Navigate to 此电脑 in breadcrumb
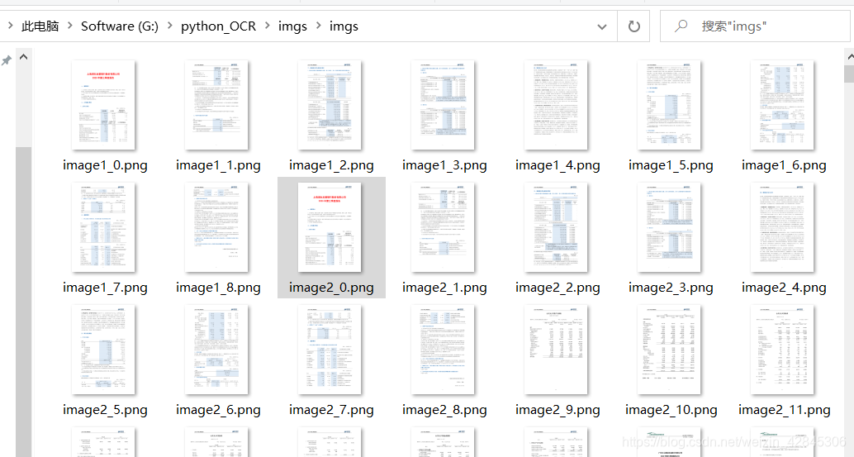 [40, 26]
